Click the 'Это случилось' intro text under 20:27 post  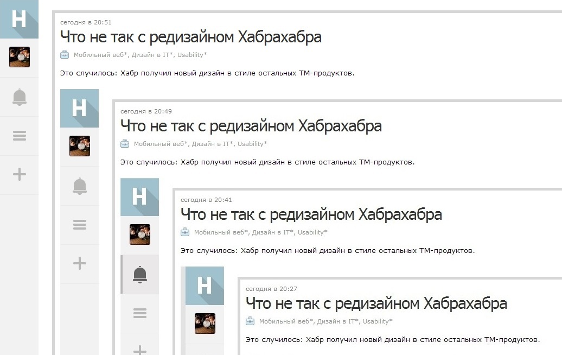click(x=393, y=340)
